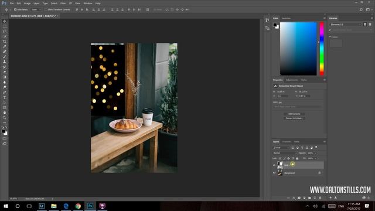
Task: Select the Gradient tool
Action: tap(4, 77)
